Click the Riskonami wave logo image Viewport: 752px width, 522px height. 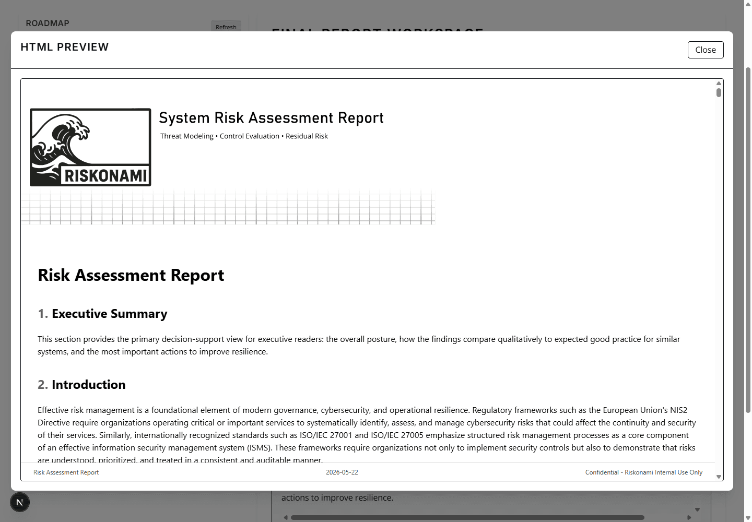(90, 147)
